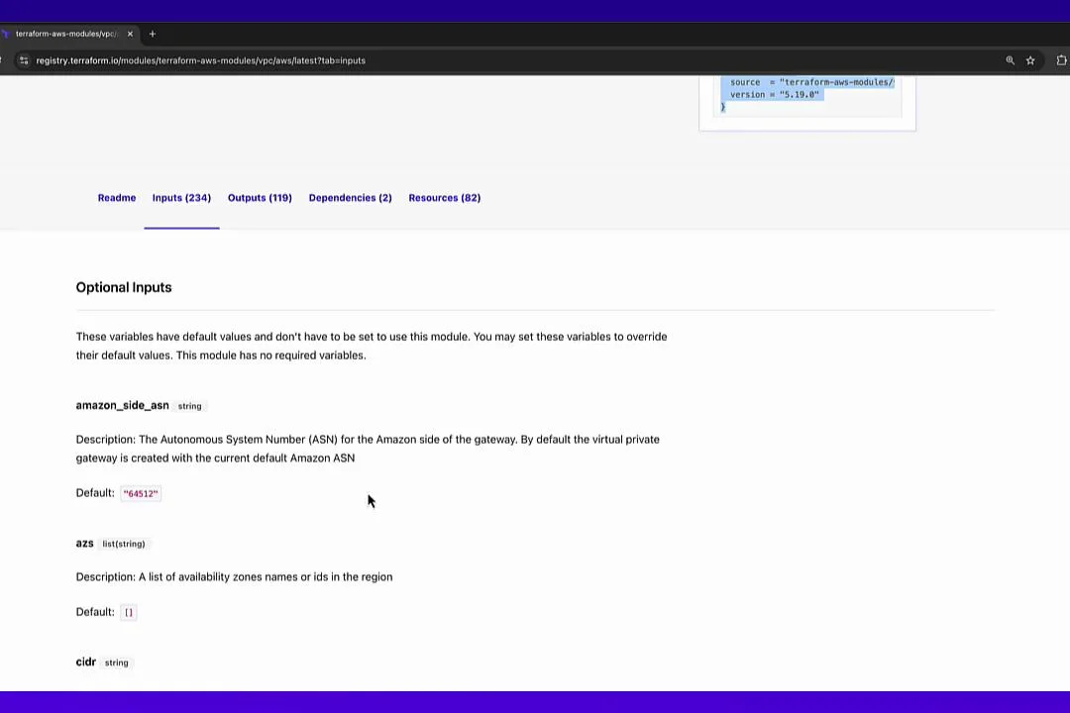Click the intro sentence about default values

coord(372,346)
